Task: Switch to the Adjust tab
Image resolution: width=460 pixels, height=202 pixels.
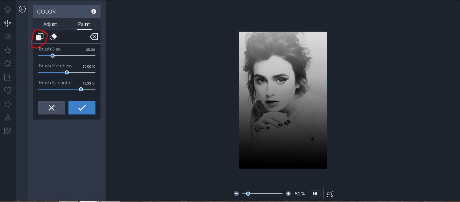Action: click(50, 24)
